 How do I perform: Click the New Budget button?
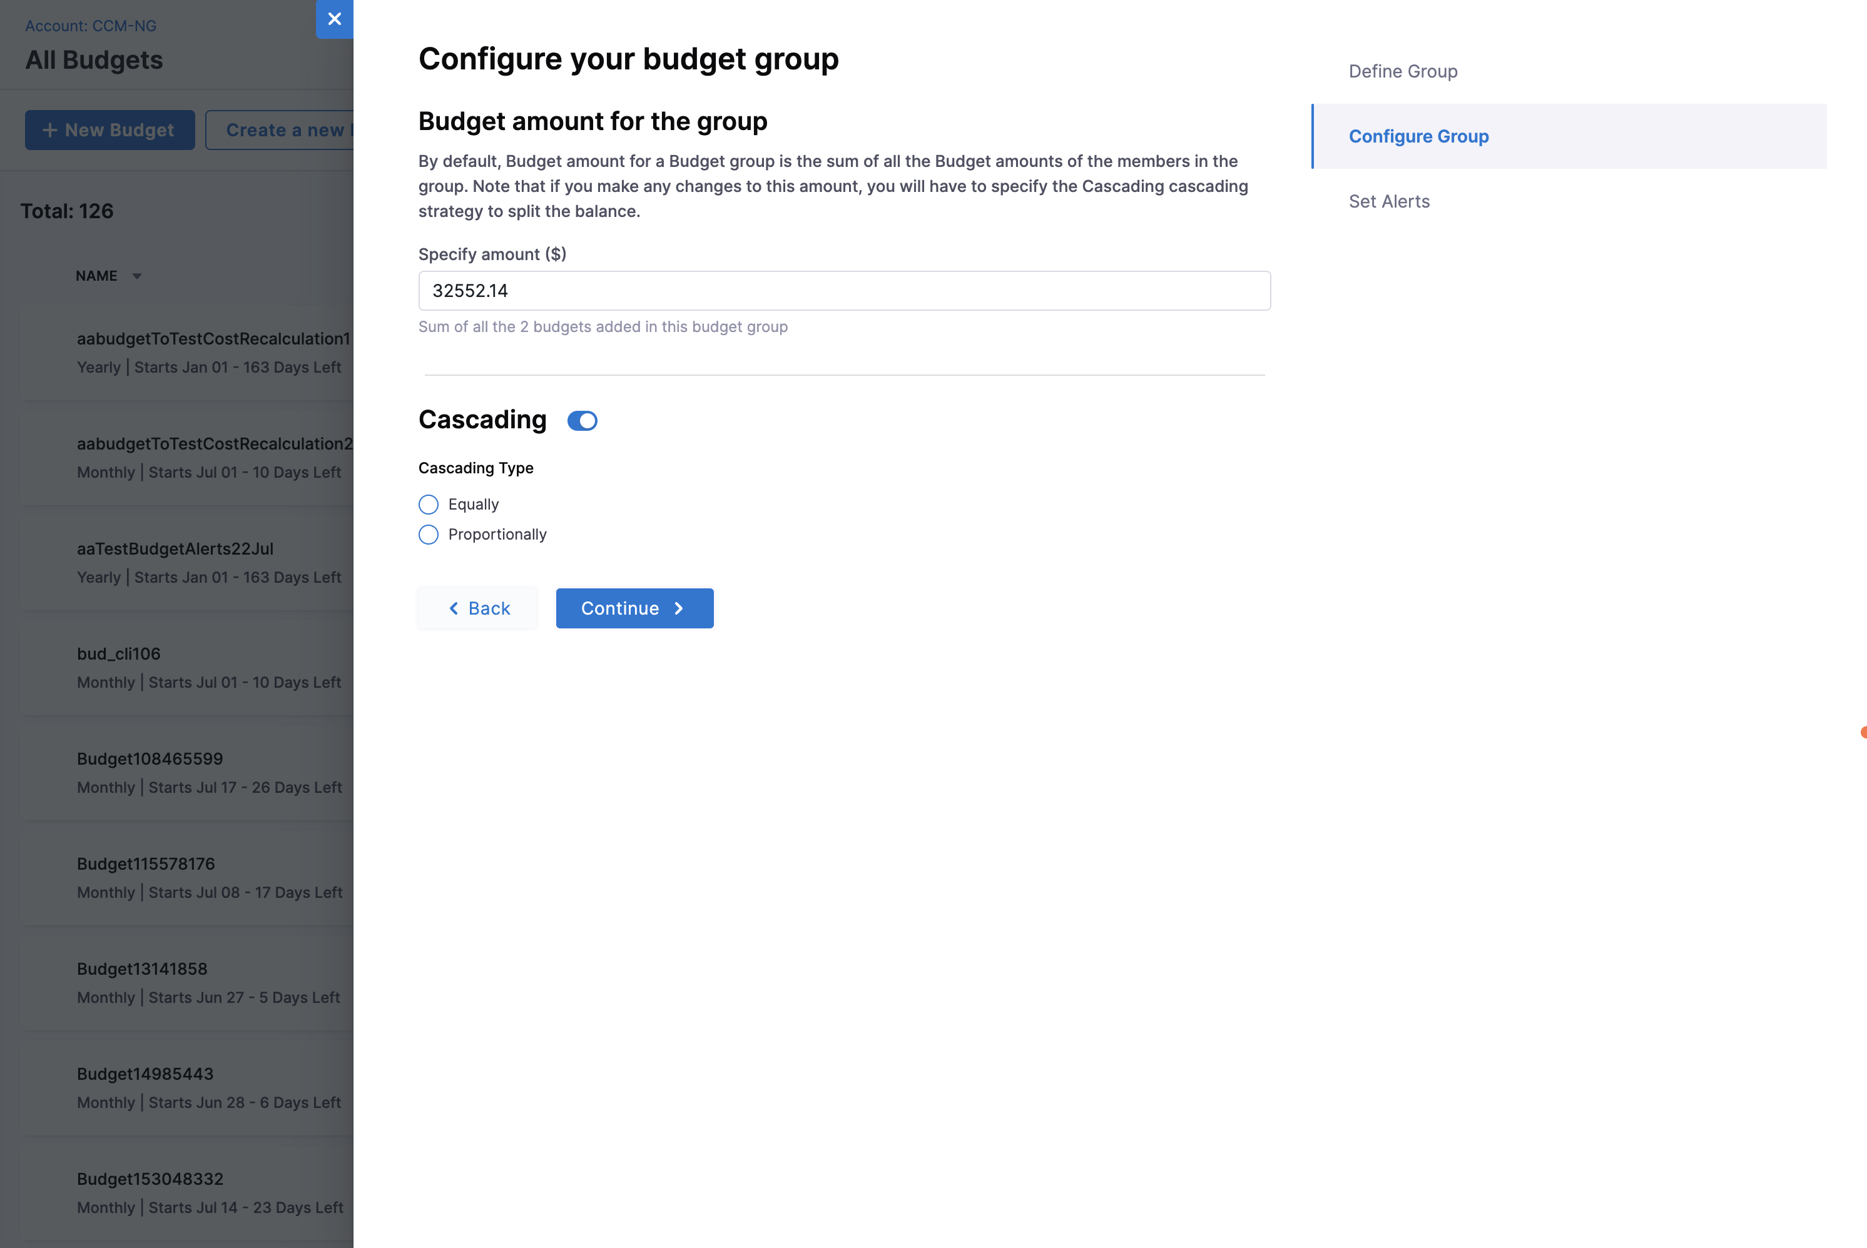[x=110, y=129]
